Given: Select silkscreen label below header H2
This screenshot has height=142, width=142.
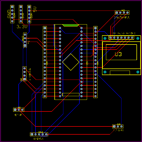Looking at the screenshot, I should [122, 17].
